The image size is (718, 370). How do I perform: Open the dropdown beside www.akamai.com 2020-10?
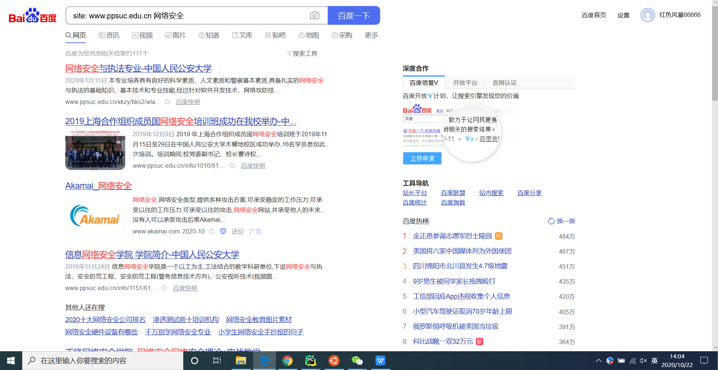click(211, 232)
